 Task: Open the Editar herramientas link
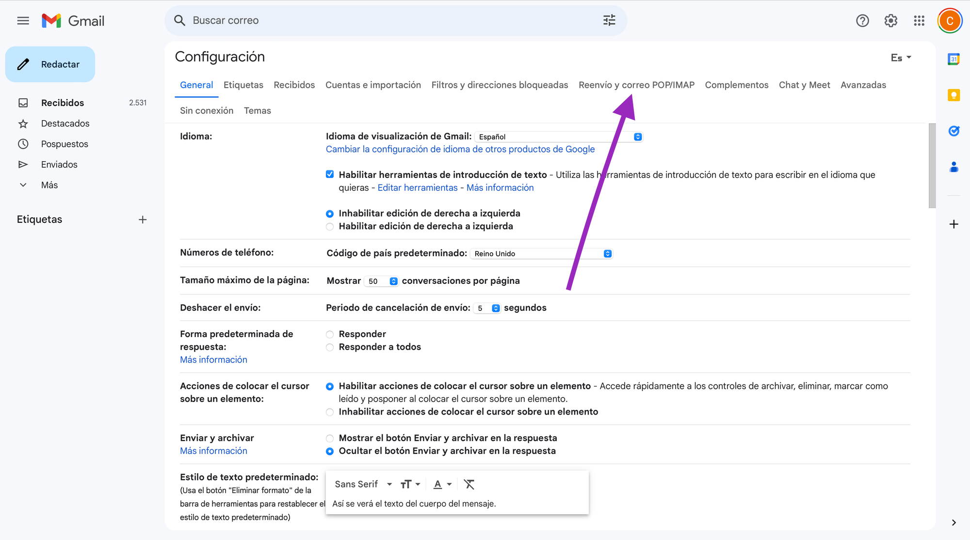(x=417, y=188)
